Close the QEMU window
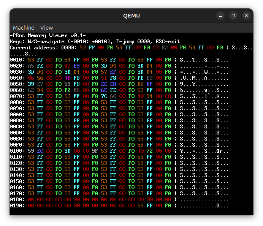 [x=246, y=16]
